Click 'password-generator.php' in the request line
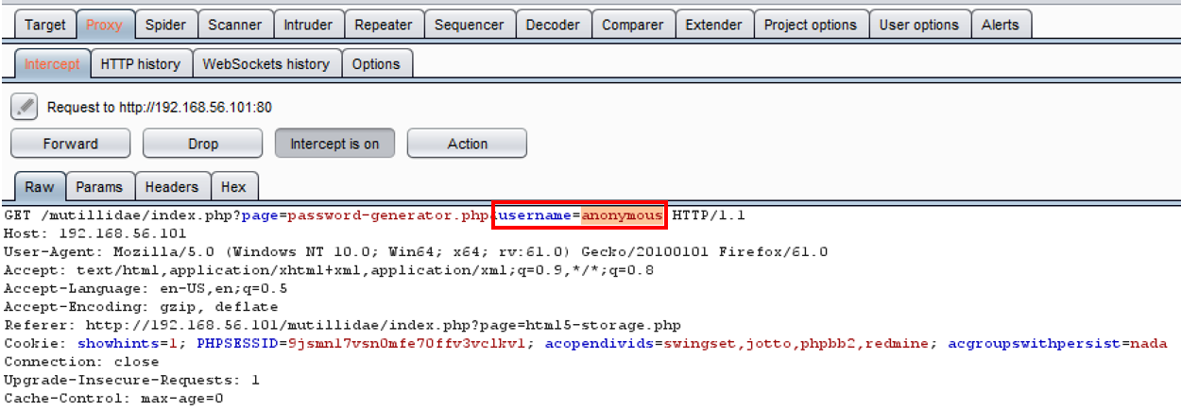 pos(388,215)
